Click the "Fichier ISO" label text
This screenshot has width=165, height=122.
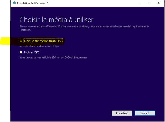coord(32,52)
